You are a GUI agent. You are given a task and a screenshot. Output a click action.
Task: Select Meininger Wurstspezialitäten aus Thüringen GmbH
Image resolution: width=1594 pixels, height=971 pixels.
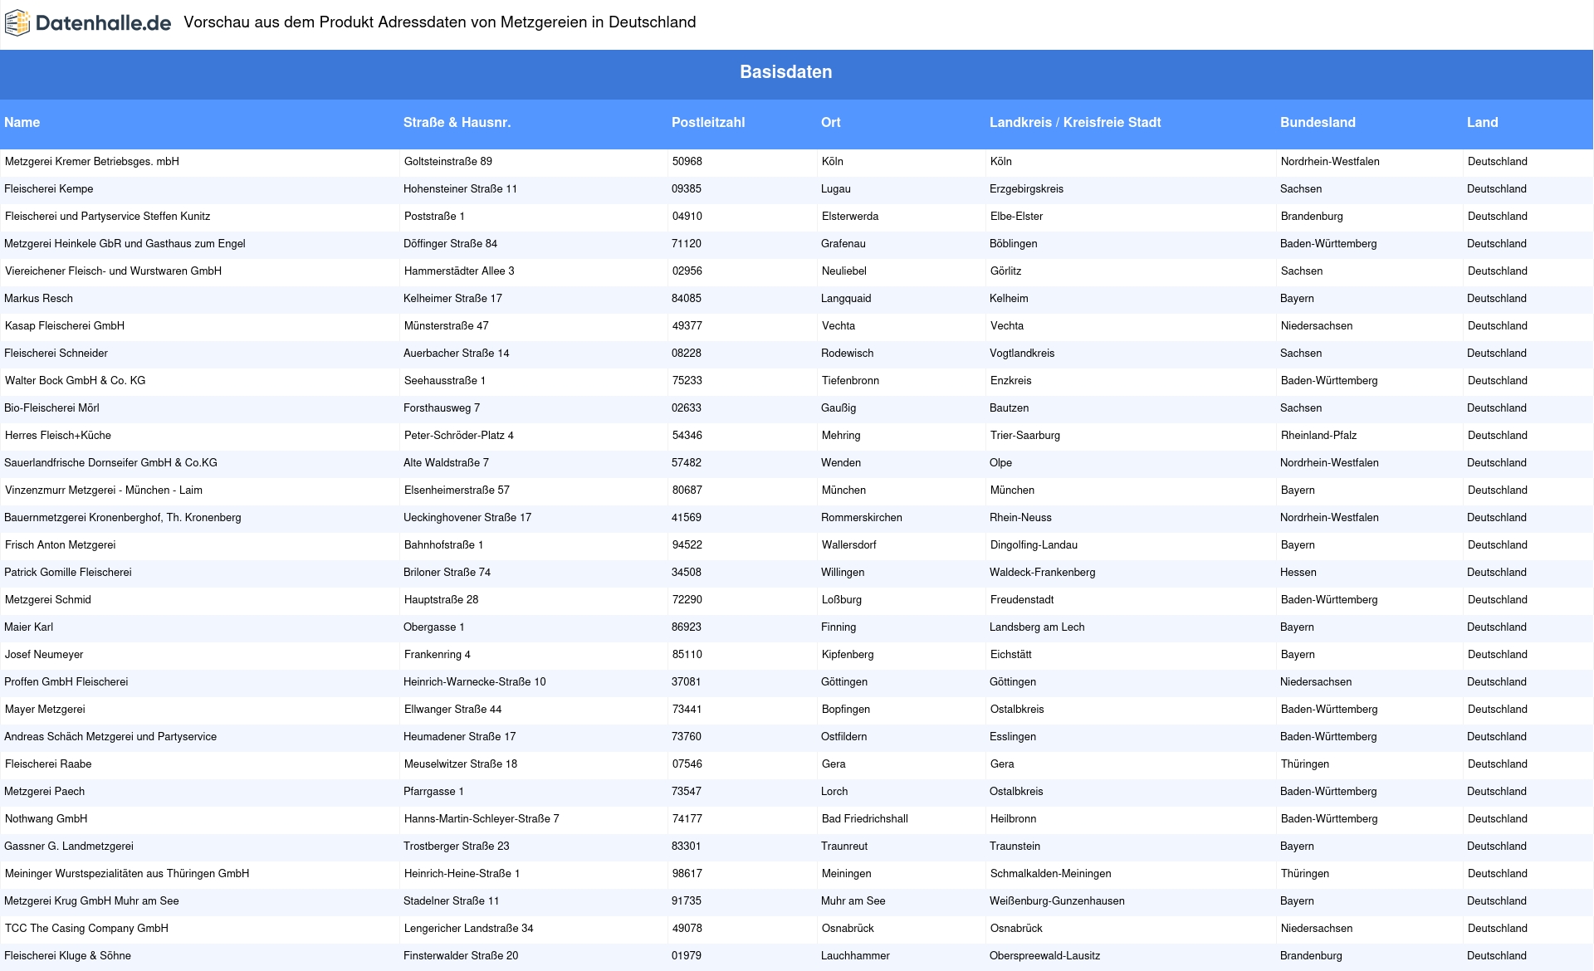point(127,874)
